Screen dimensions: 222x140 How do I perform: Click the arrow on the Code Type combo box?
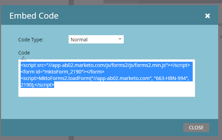120,39
